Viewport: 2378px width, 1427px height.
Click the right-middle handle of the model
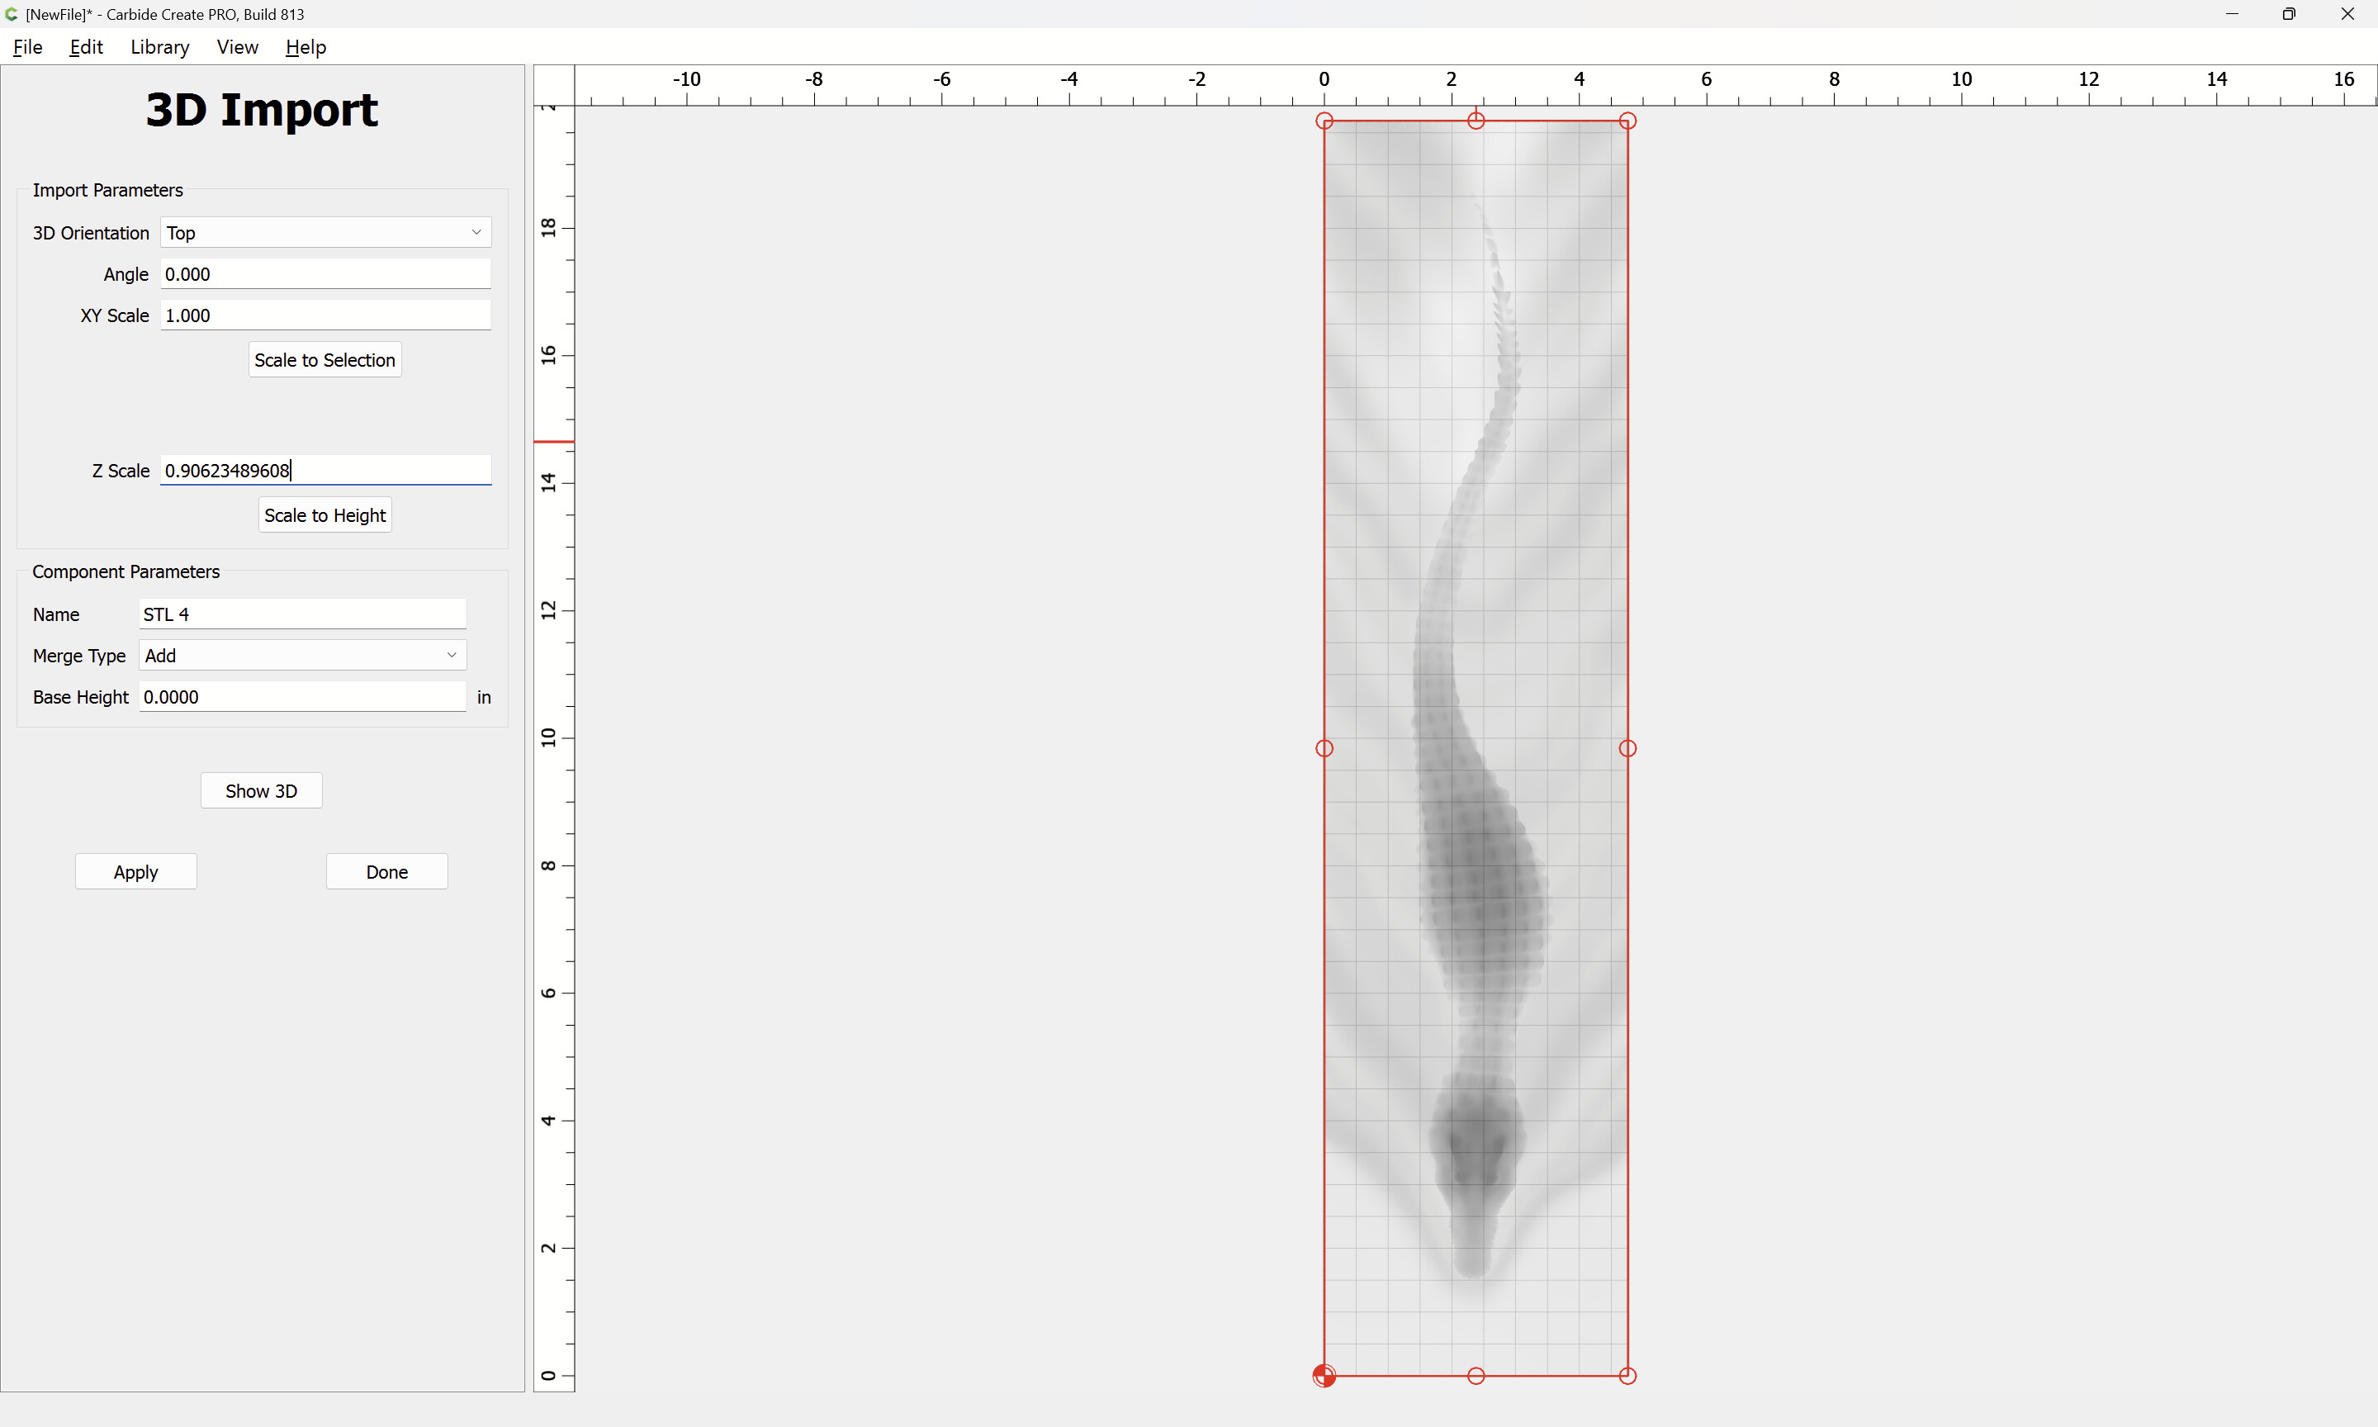(1627, 748)
